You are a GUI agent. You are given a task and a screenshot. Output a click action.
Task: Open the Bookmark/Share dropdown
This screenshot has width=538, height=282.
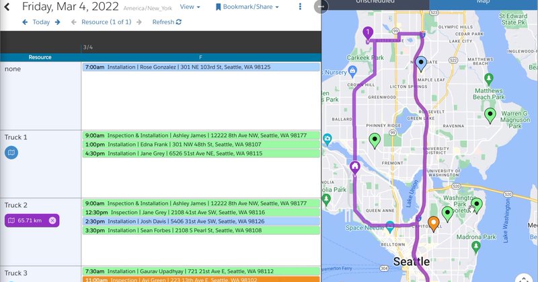coord(247,7)
